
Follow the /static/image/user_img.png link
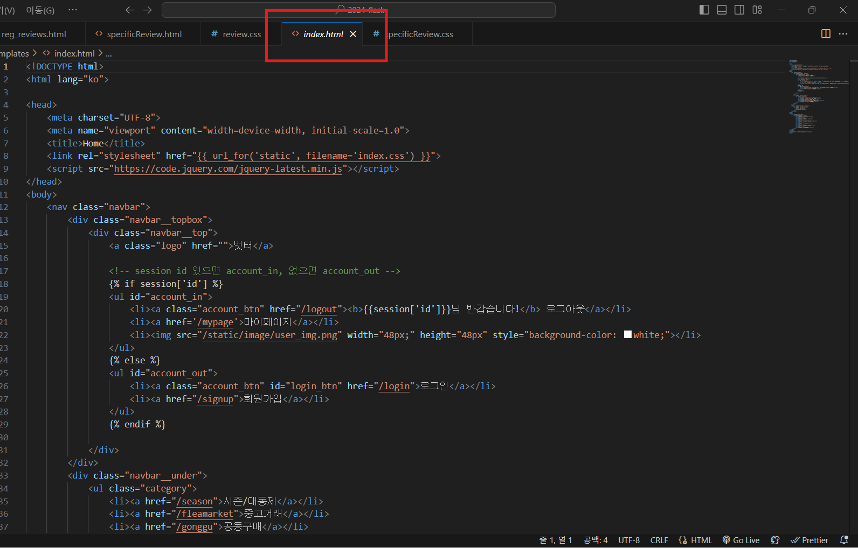tap(270, 335)
